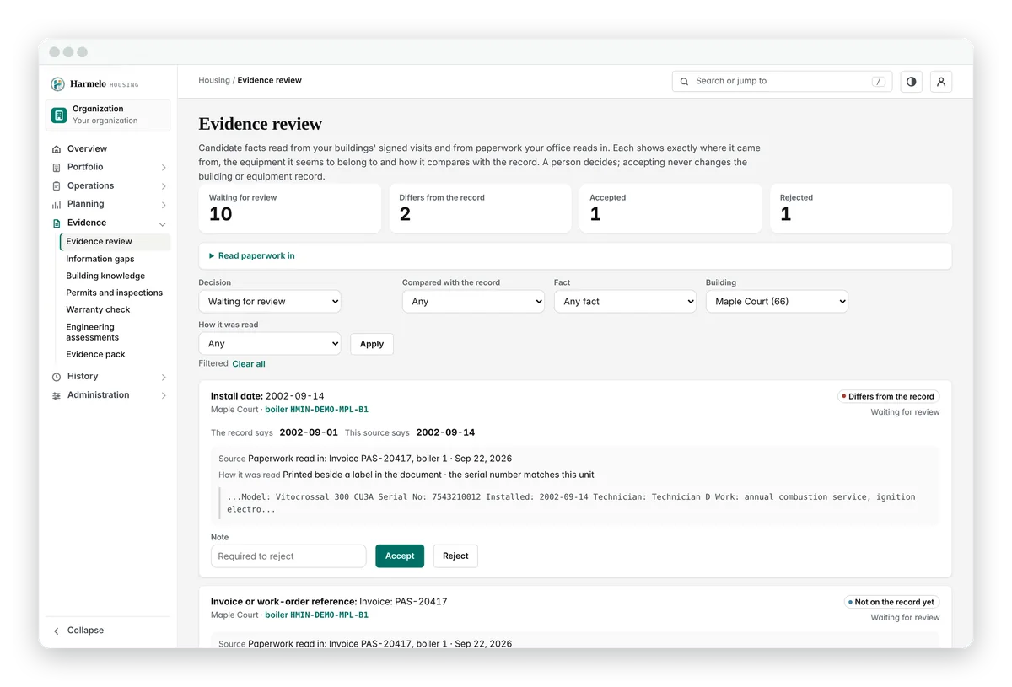
Task: Open boiler HMIN-DEMO-MPL-B1 link under Invoice reference
Action: (316, 615)
